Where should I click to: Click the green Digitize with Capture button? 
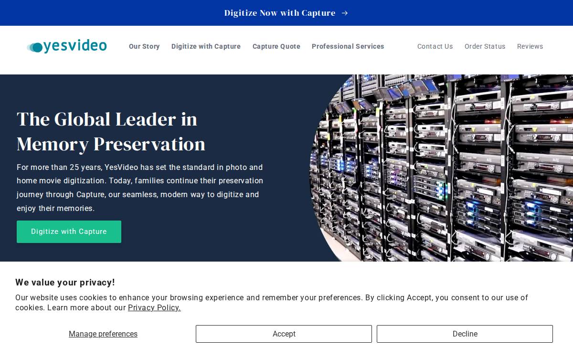click(69, 232)
